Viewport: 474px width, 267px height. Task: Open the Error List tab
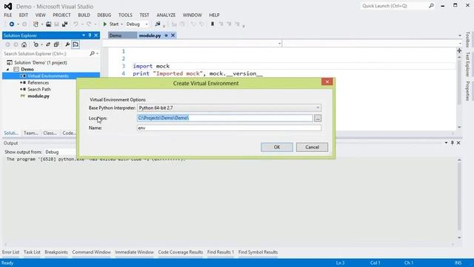click(x=10, y=252)
